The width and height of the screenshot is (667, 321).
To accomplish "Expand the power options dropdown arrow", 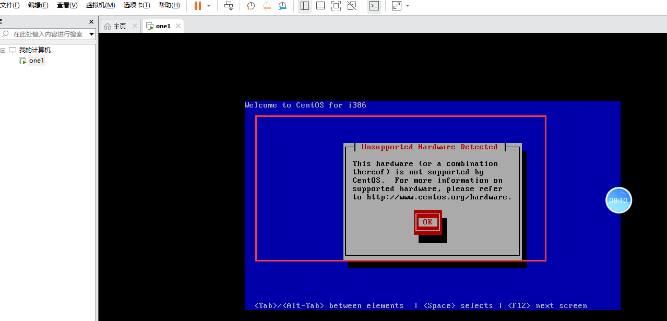I will tap(209, 6).
